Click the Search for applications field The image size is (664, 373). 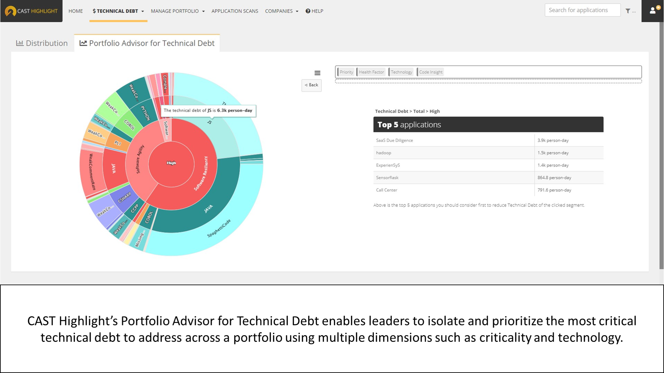point(582,10)
